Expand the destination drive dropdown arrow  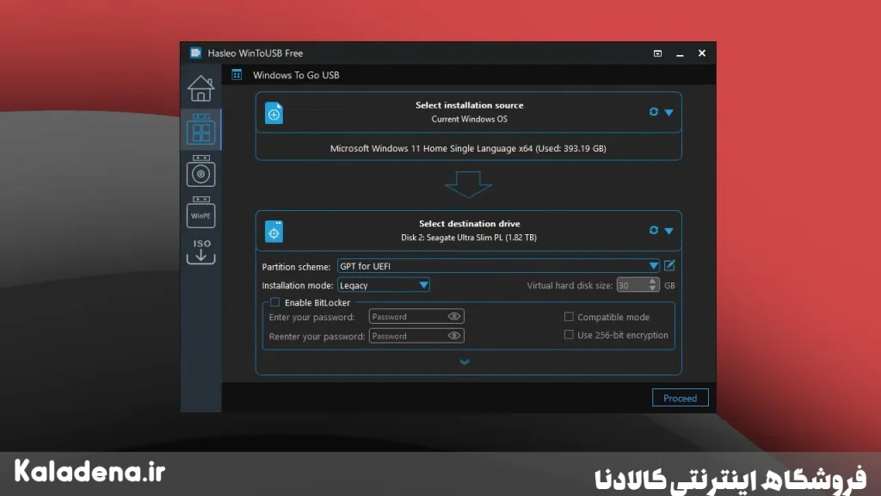pyautogui.click(x=668, y=231)
